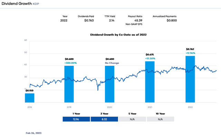Select the 2021 dividend bar at $0.675

point(150,82)
